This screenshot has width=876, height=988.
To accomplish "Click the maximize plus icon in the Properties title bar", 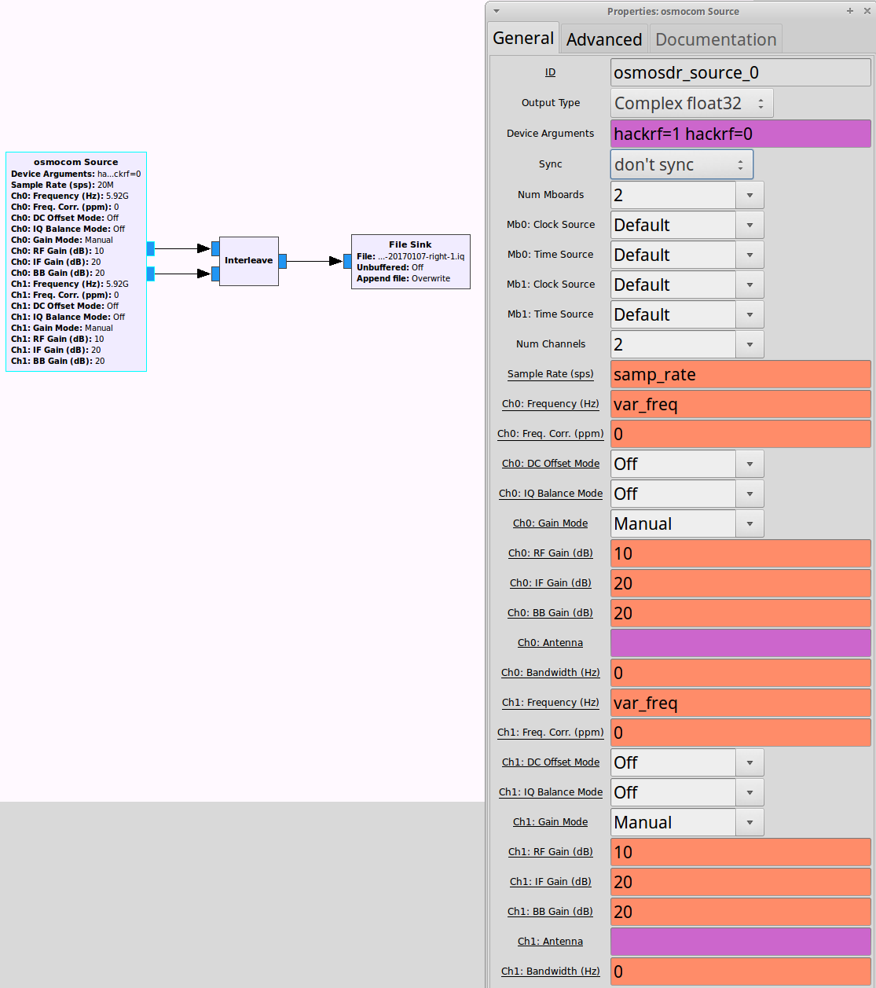I will tap(850, 11).
